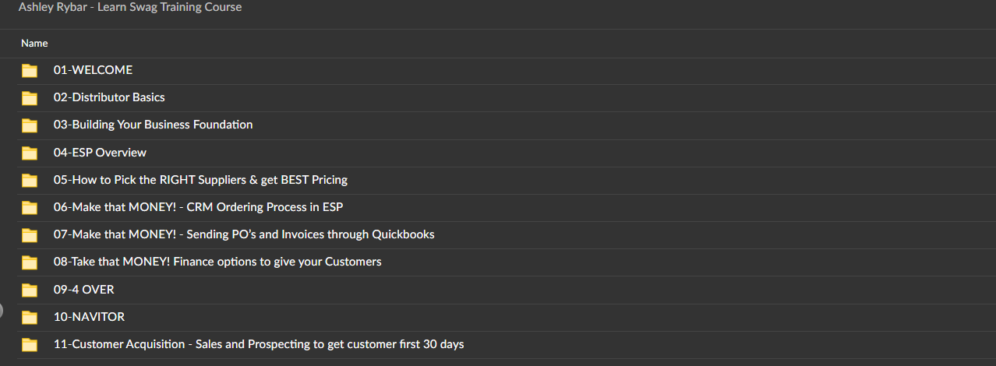Click the 01-WELCOME folder icon

point(30,71)
